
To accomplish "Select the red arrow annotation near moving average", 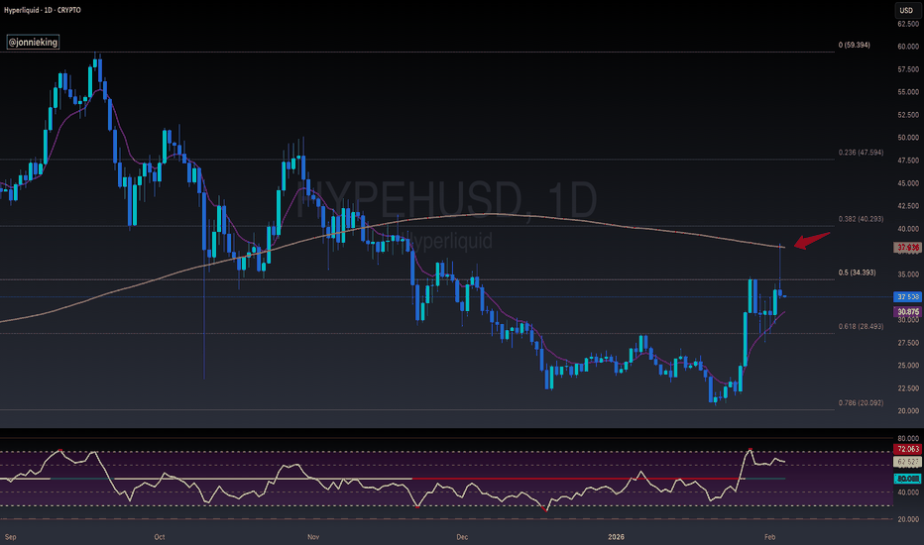I will (812, 240).
